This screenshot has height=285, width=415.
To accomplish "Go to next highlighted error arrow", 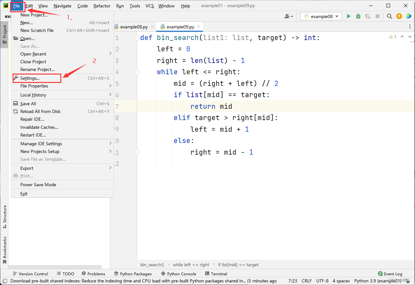I will 410,37.
